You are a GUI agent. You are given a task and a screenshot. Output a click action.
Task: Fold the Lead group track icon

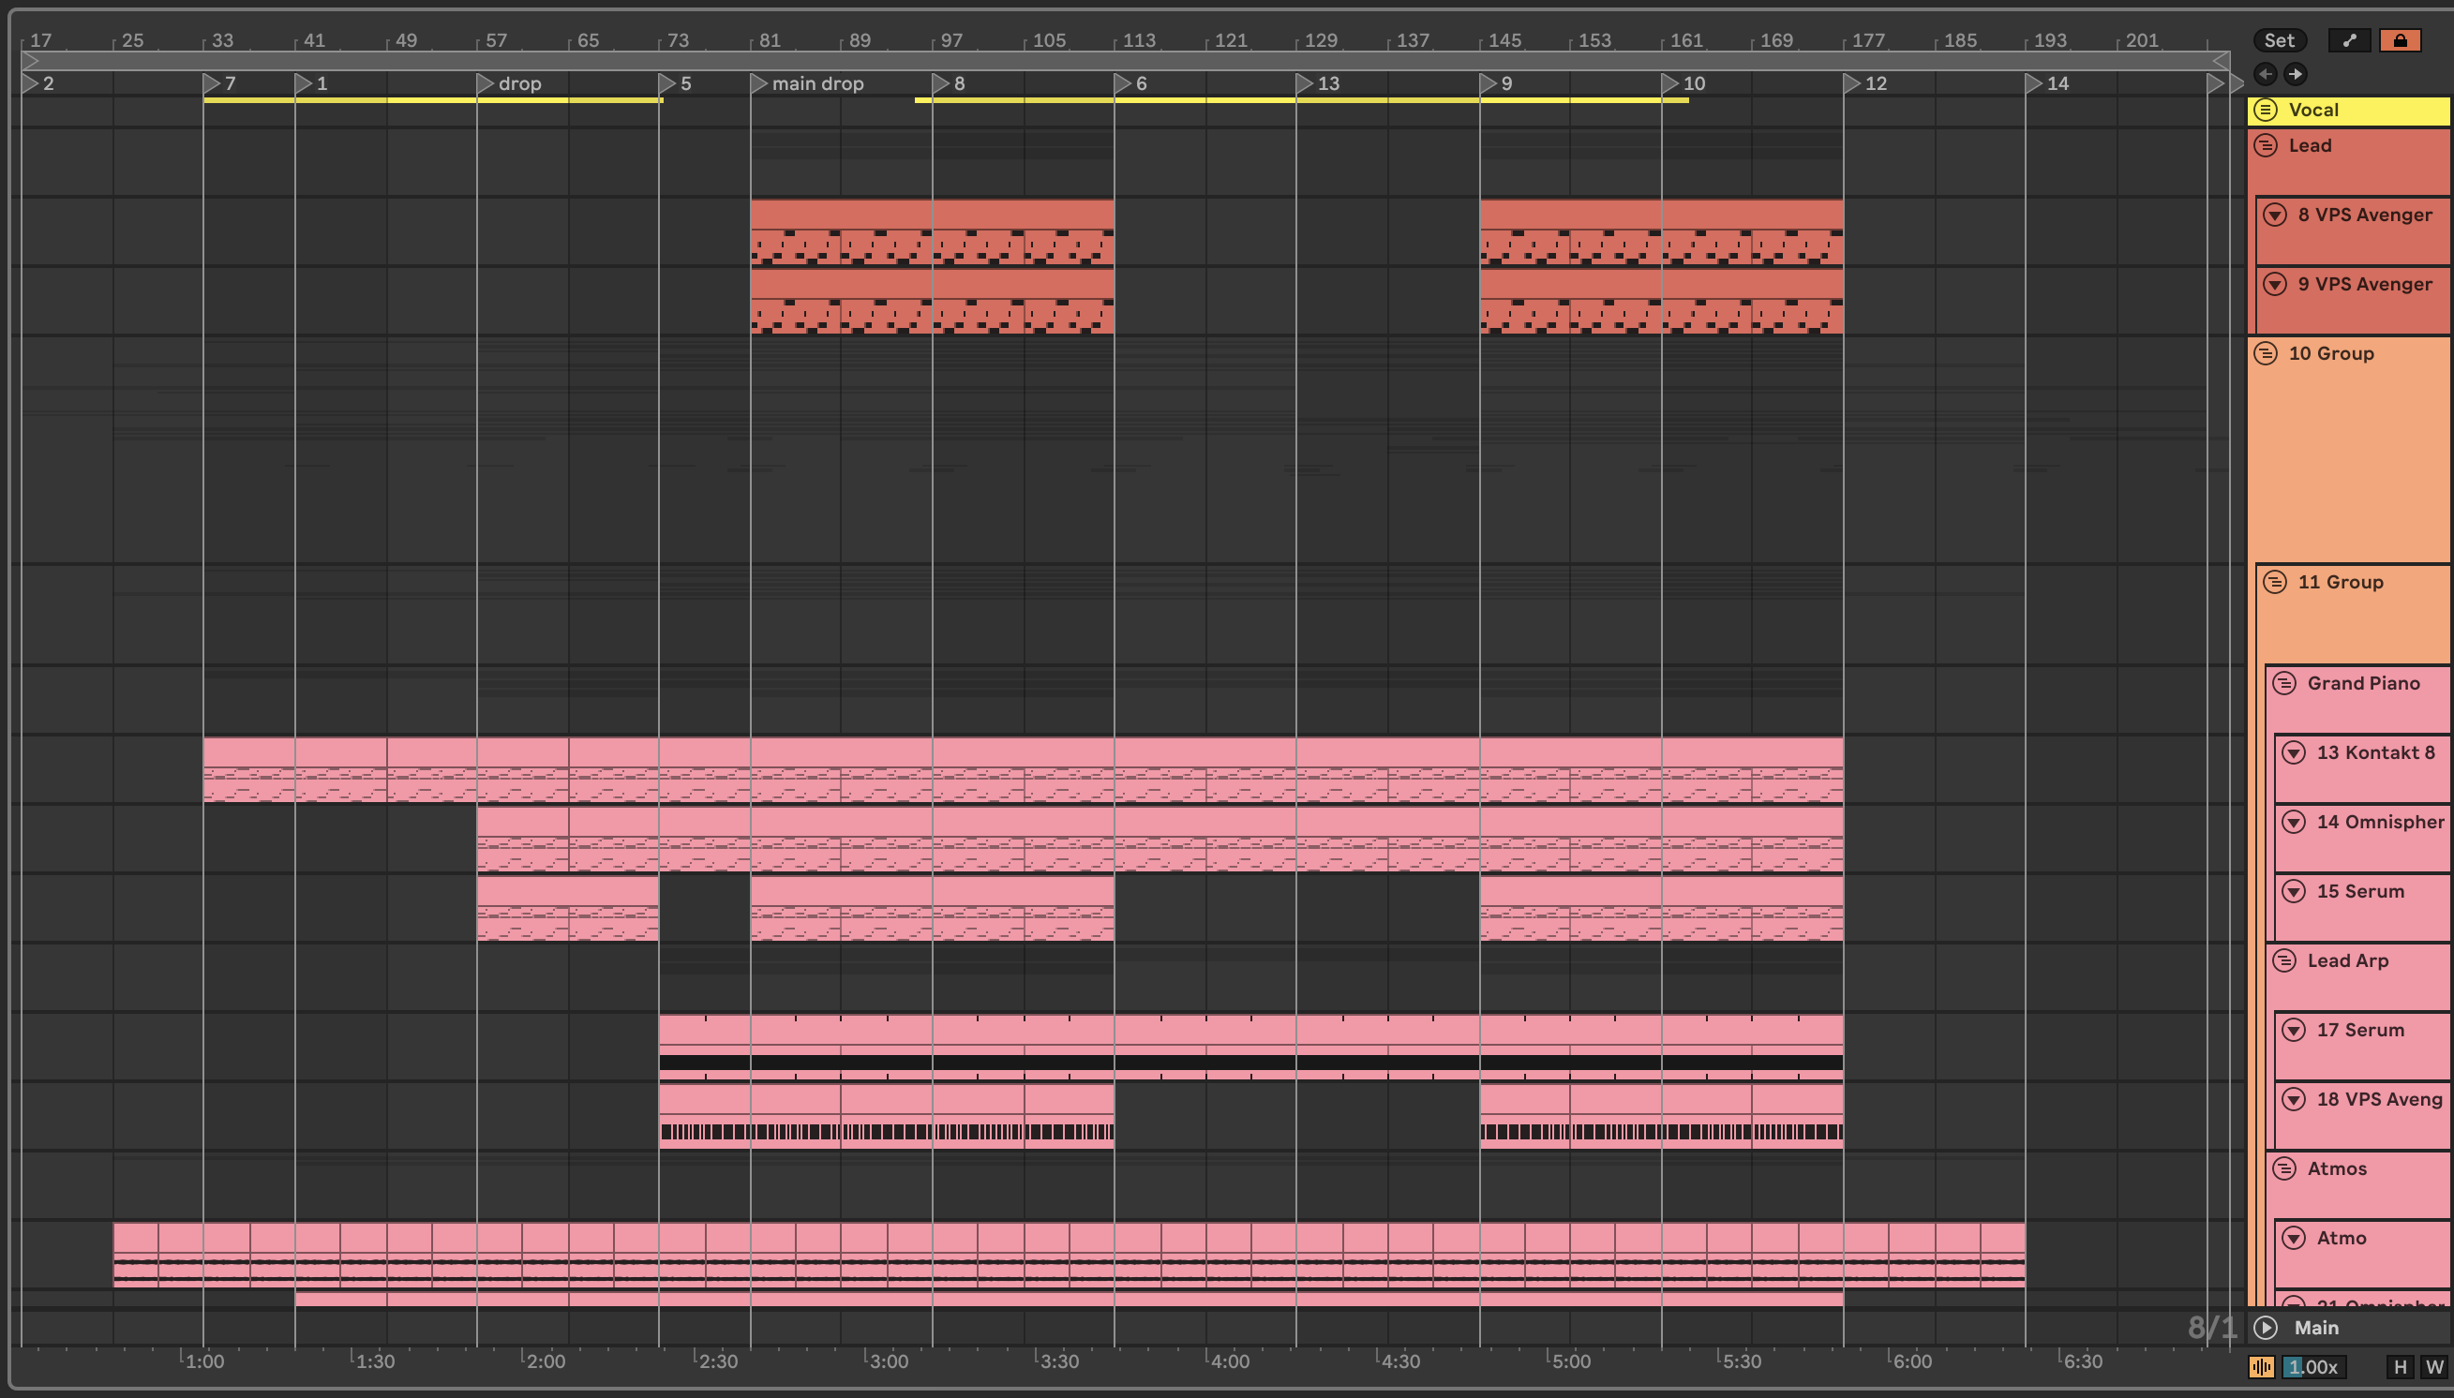coord(2266,146)
